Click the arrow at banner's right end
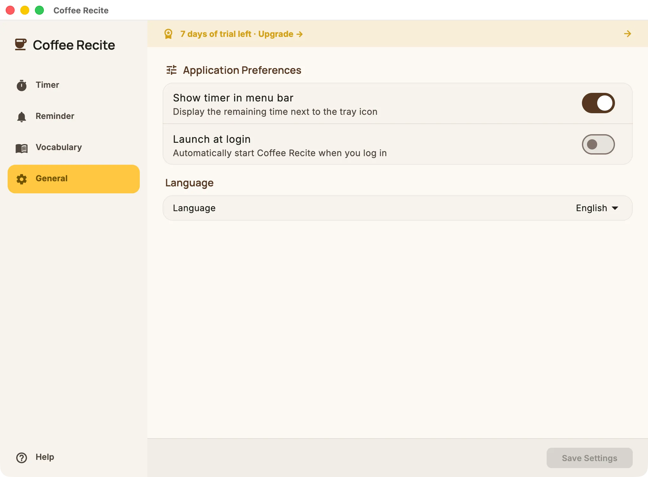This screenshot has width=648, height=477. 627,34
